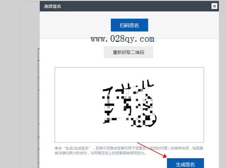Image resolution: width=226 pixels, height=168 pixels.
Task: Click inside the signature drawing canvas
Action: 129,105
